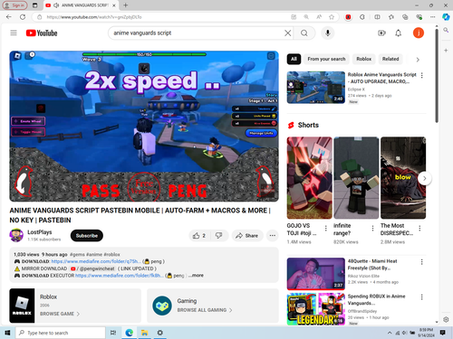
Task: Open Edge settings and more menu
Action: (433, 17)
